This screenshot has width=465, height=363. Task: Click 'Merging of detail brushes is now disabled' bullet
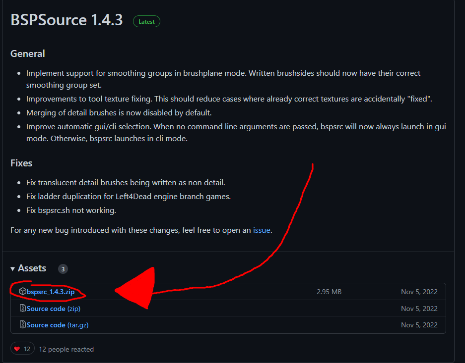(119, 113)
